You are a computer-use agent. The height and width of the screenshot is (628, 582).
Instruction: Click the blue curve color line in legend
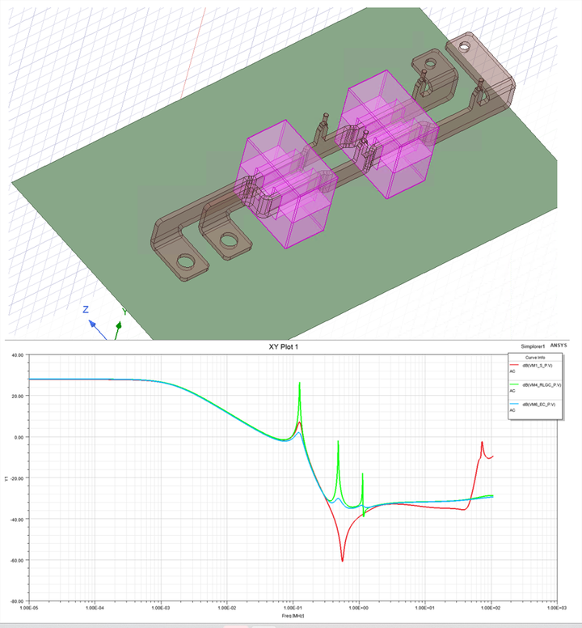click(514, 404)
